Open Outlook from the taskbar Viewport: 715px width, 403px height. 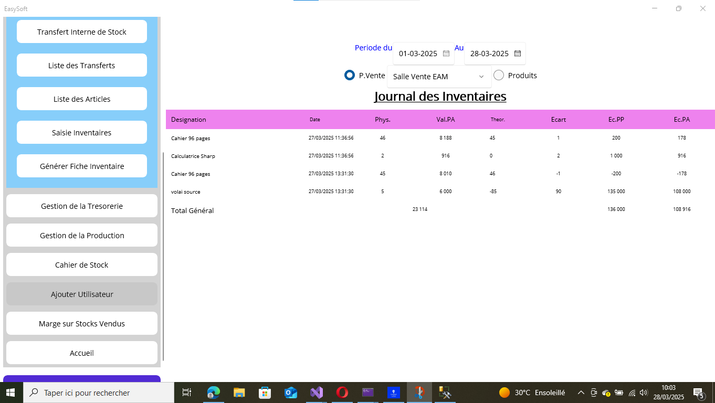tap(290, 393)
